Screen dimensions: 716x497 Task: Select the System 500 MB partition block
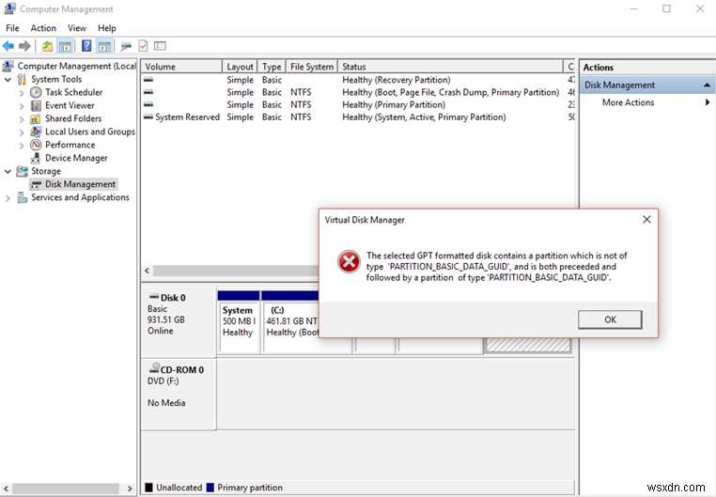[x=239, y=321]
